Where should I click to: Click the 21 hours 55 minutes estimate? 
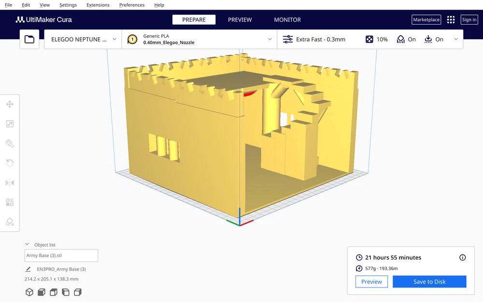[393, 258]
